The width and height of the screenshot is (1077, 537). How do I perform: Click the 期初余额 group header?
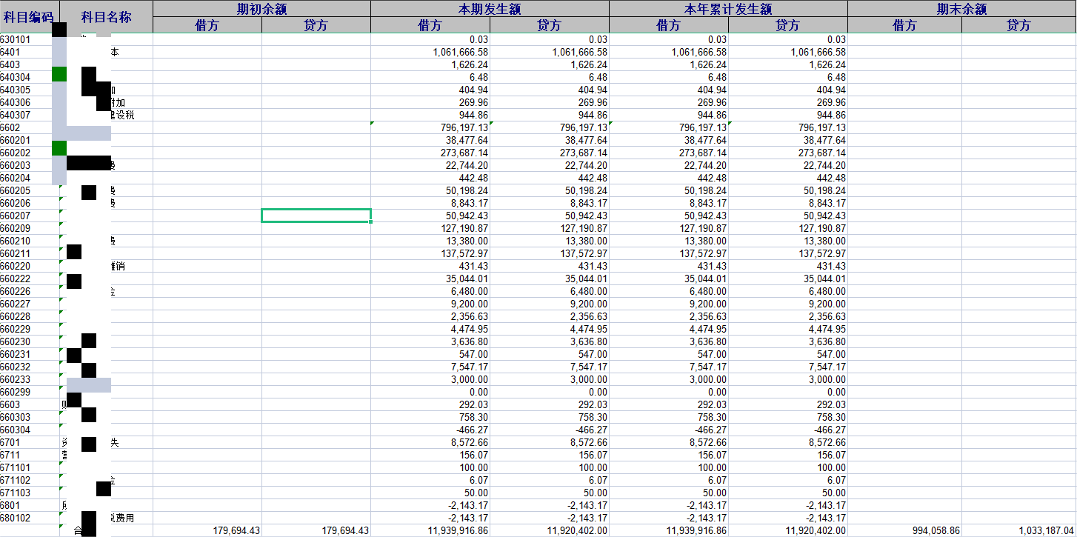261,9
